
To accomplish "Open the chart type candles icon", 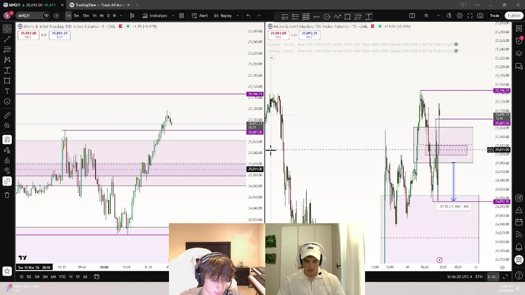I will [132, 16].
